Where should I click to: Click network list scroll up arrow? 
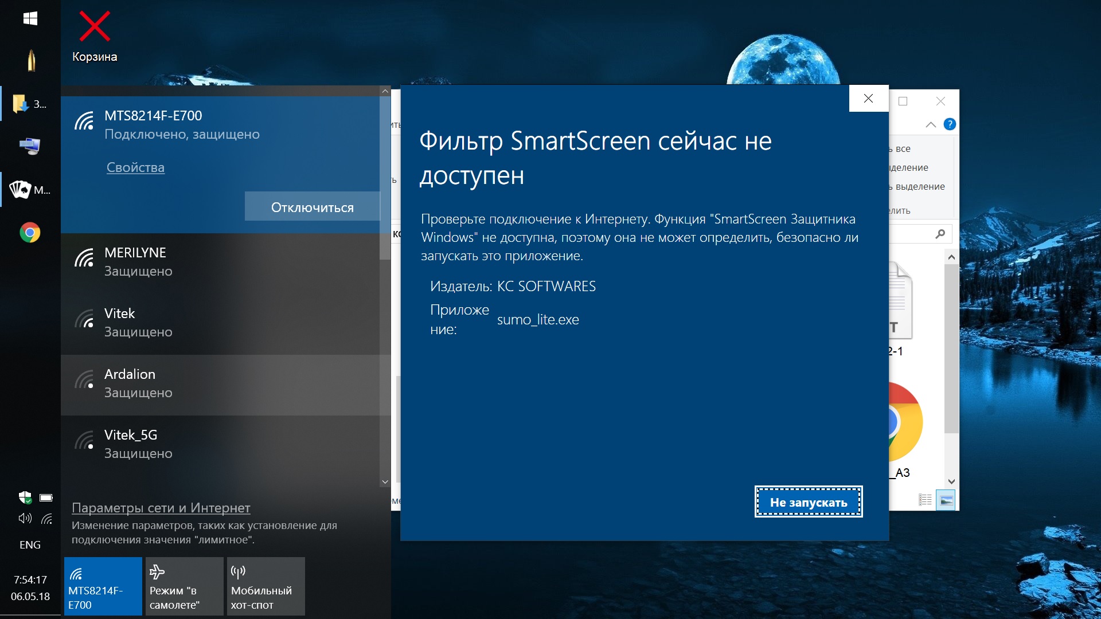385,91
